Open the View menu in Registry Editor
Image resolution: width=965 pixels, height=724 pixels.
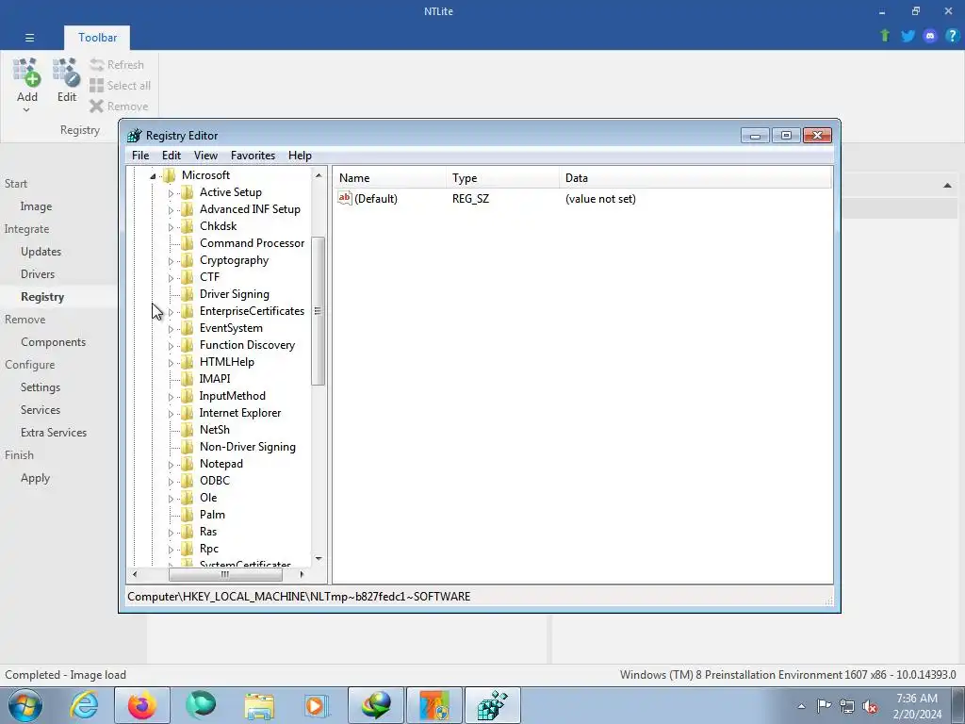tap(205, 156)
